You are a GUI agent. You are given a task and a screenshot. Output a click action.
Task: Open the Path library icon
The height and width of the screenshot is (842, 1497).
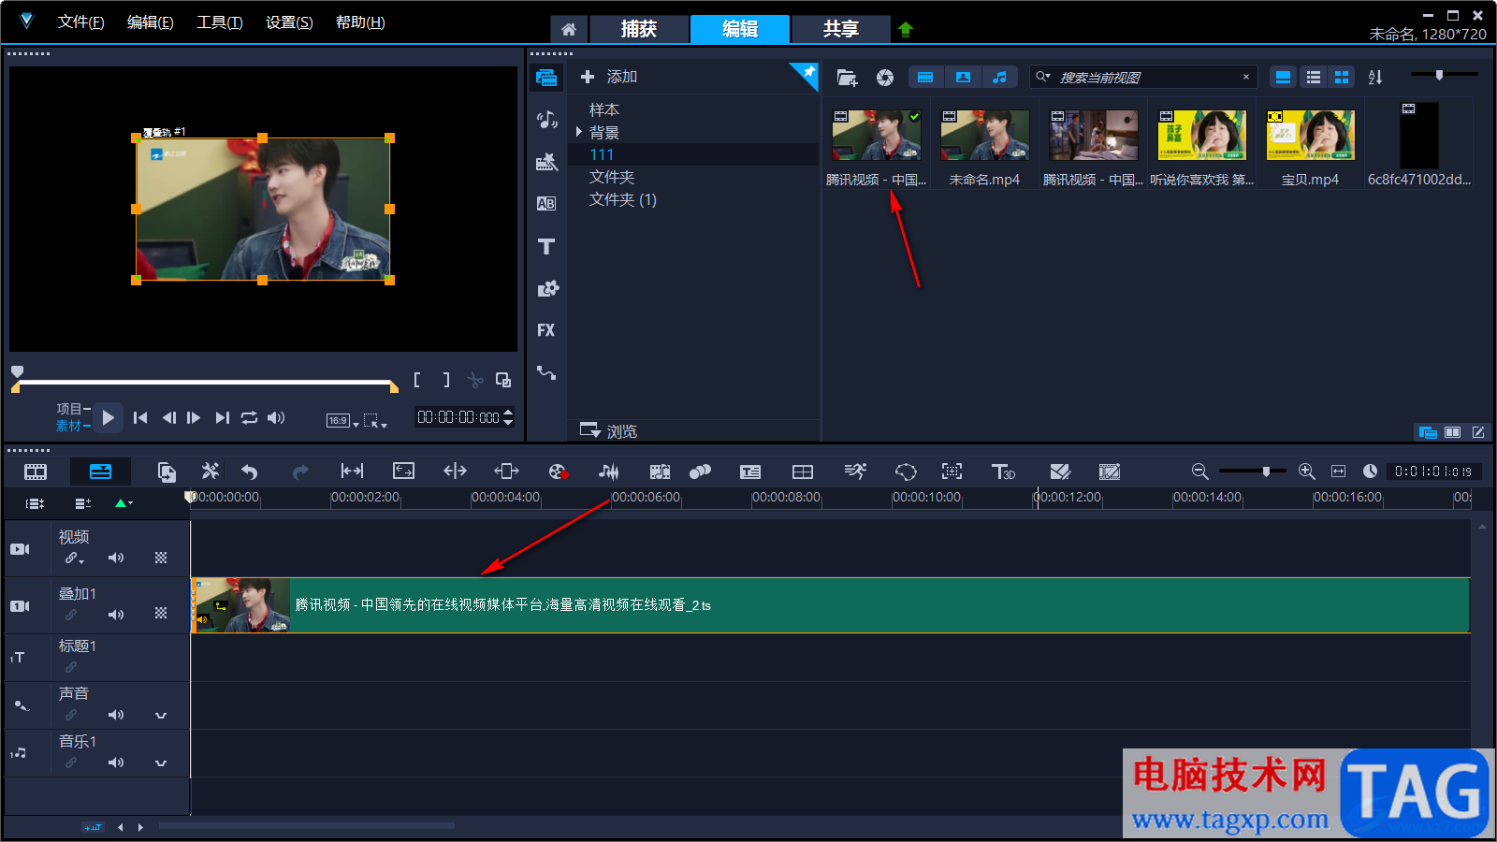click(546, 372)
